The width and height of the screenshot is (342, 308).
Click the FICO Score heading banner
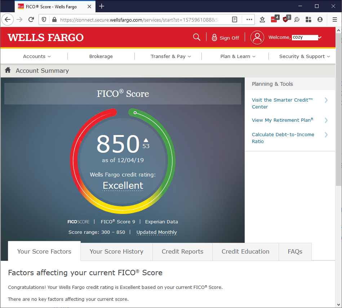[123, 94]
